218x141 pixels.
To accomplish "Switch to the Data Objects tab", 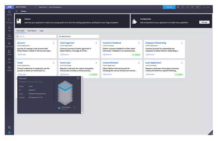I will tap(32, 31).
